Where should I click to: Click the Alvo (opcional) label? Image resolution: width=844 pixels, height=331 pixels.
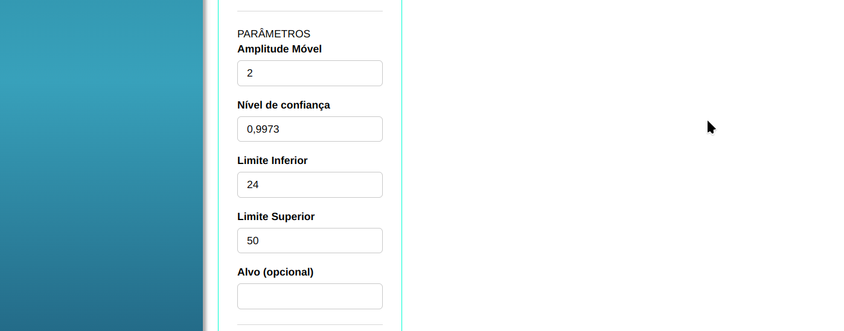click(275, 272)
